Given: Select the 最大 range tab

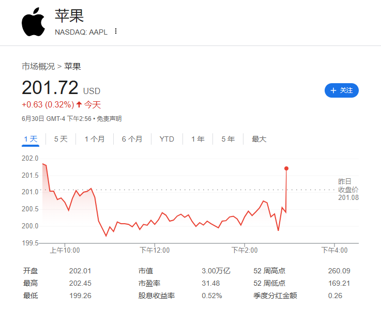Looking at the screenshot, I should (x=259, y=139).
